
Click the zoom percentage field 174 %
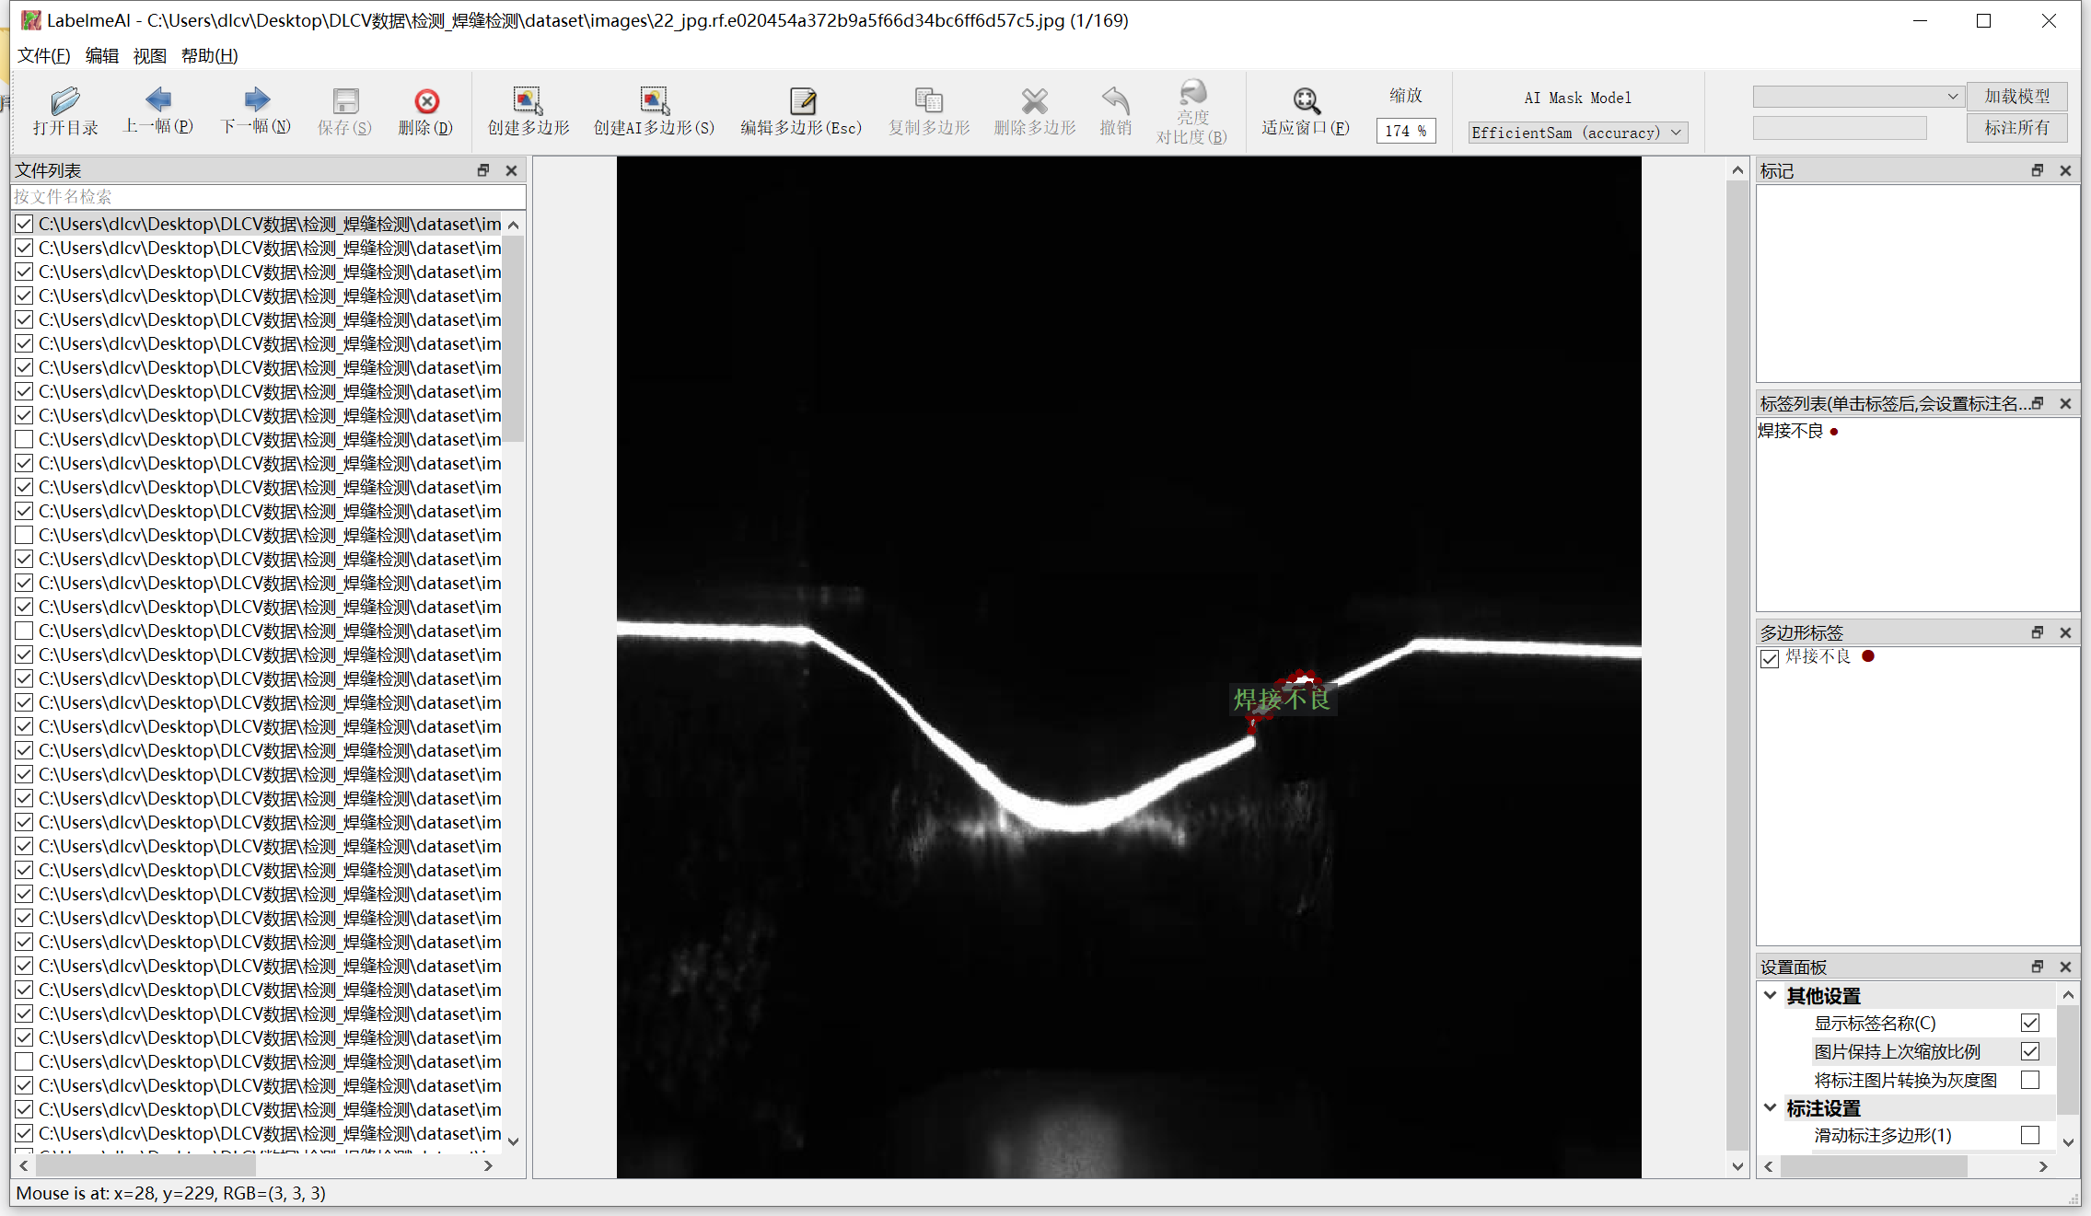[x=1406, y=131]
